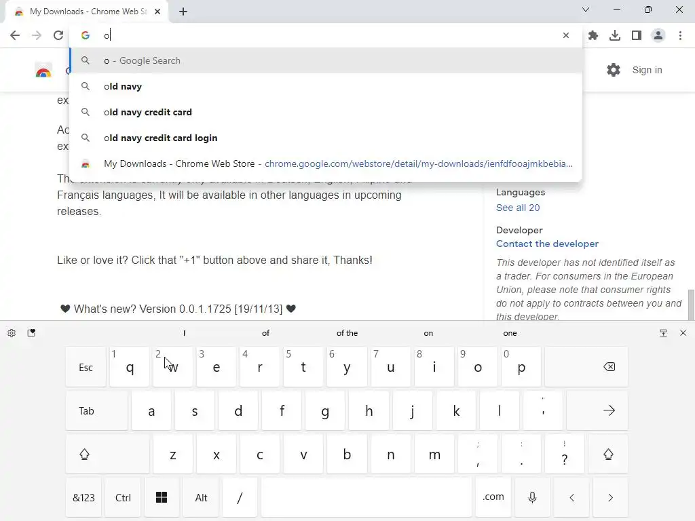The height and width of the screenshot is (521, 695).
Task: Tap the apostrophe key
Action: [x=543, y=410]
